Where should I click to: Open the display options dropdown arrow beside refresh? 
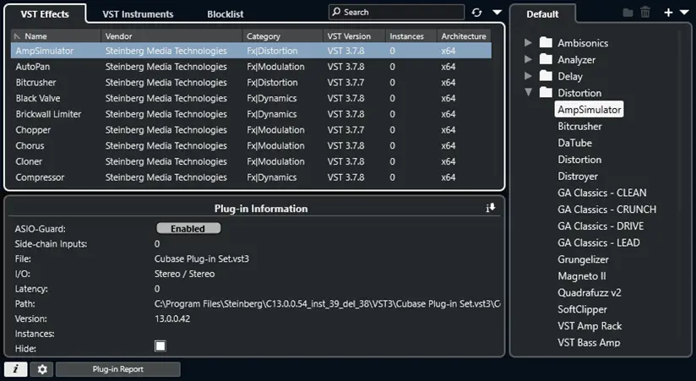[x=498, y=13]
